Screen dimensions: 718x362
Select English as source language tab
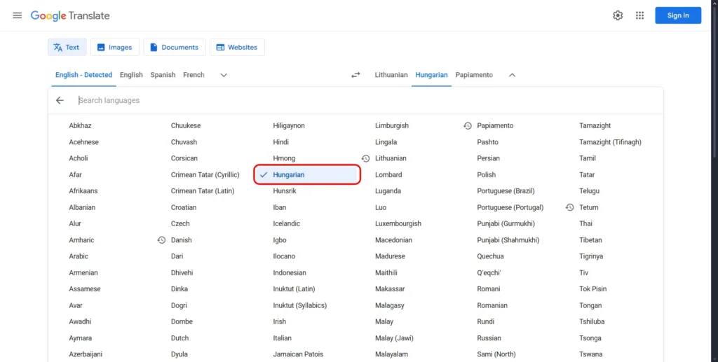pyautogui.click(x=131, y=75)
